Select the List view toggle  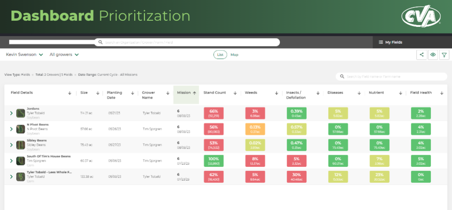click(220, 55)
